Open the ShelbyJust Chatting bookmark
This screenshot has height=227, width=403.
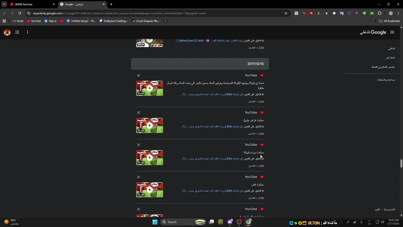pyautogui.click(x=113, y=21)
